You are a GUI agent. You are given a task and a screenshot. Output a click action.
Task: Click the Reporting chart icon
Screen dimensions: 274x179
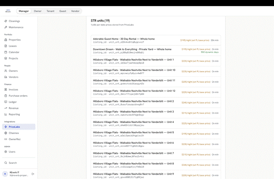coord(6,115)
